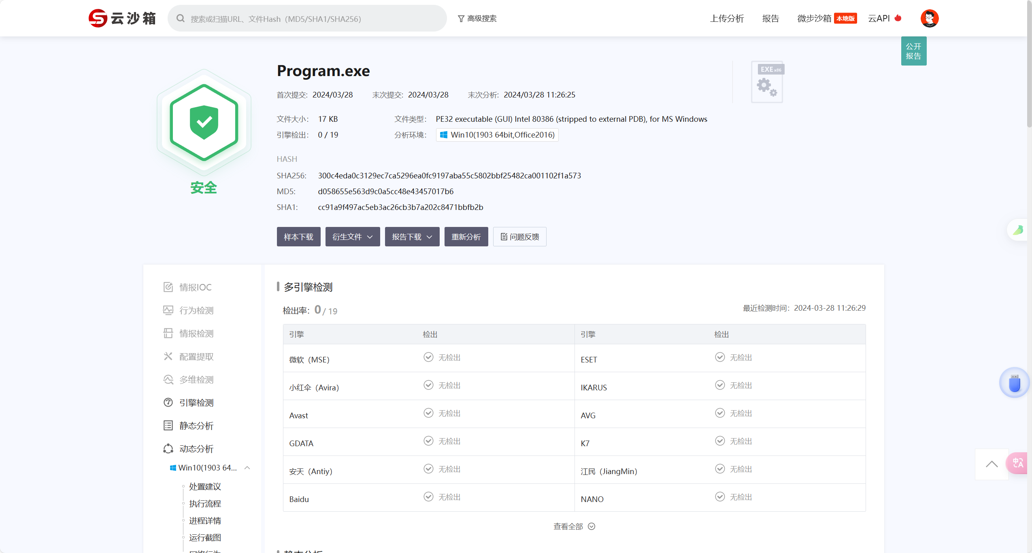Go to the 报告 menu item

(x=770, y=18)
